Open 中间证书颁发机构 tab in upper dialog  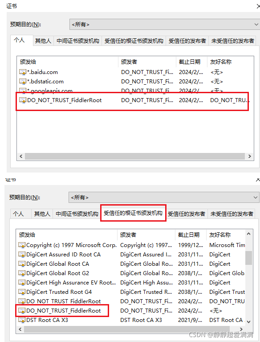point(78,41)
